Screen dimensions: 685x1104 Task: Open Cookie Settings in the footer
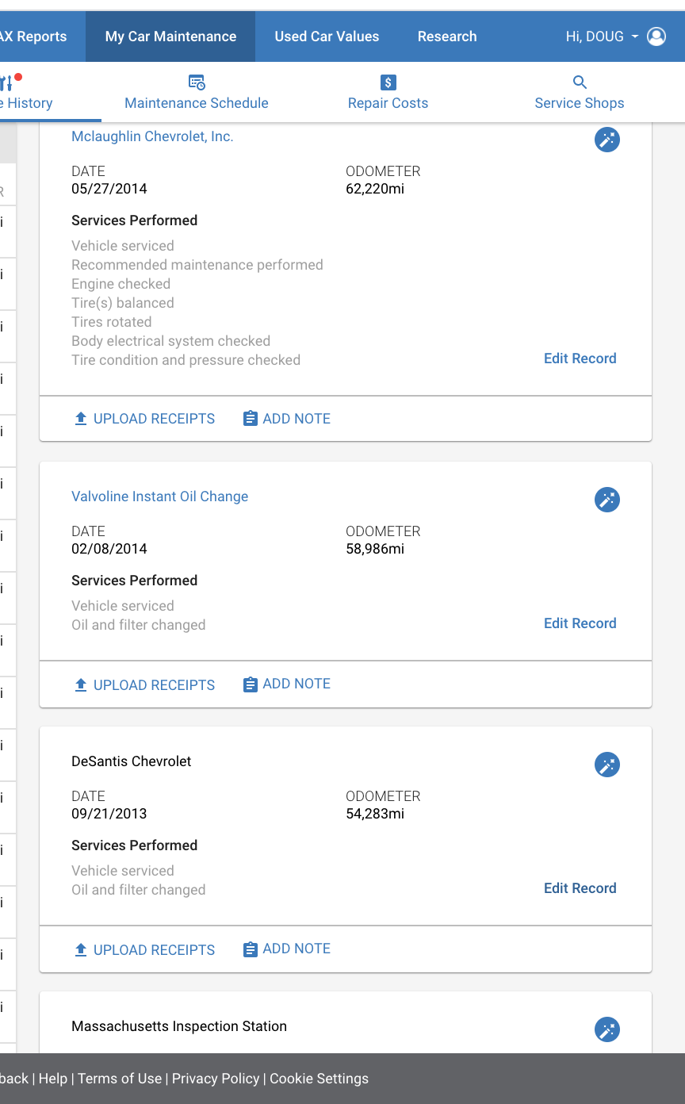coord(319,1079)
